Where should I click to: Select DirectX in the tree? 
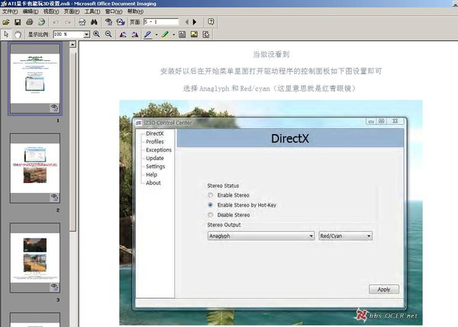pyautogui.click(x=154, y=133)
